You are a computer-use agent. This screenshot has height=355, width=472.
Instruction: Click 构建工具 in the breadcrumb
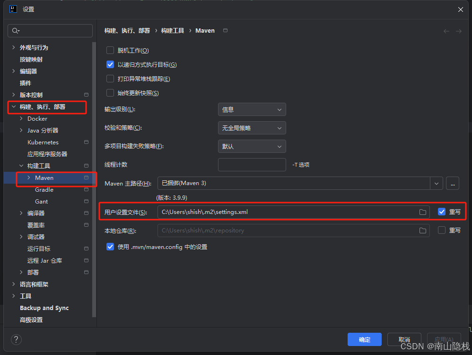173,31
